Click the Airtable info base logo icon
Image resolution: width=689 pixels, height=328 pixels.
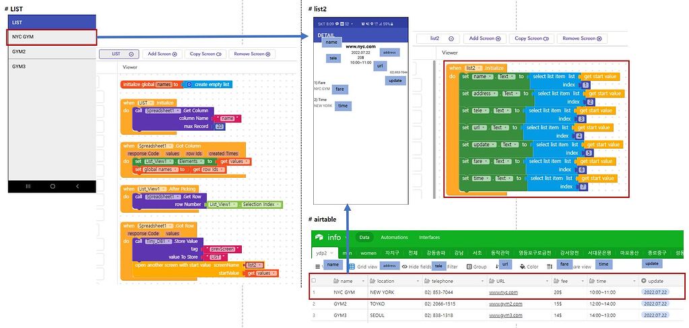click(319, 237)
